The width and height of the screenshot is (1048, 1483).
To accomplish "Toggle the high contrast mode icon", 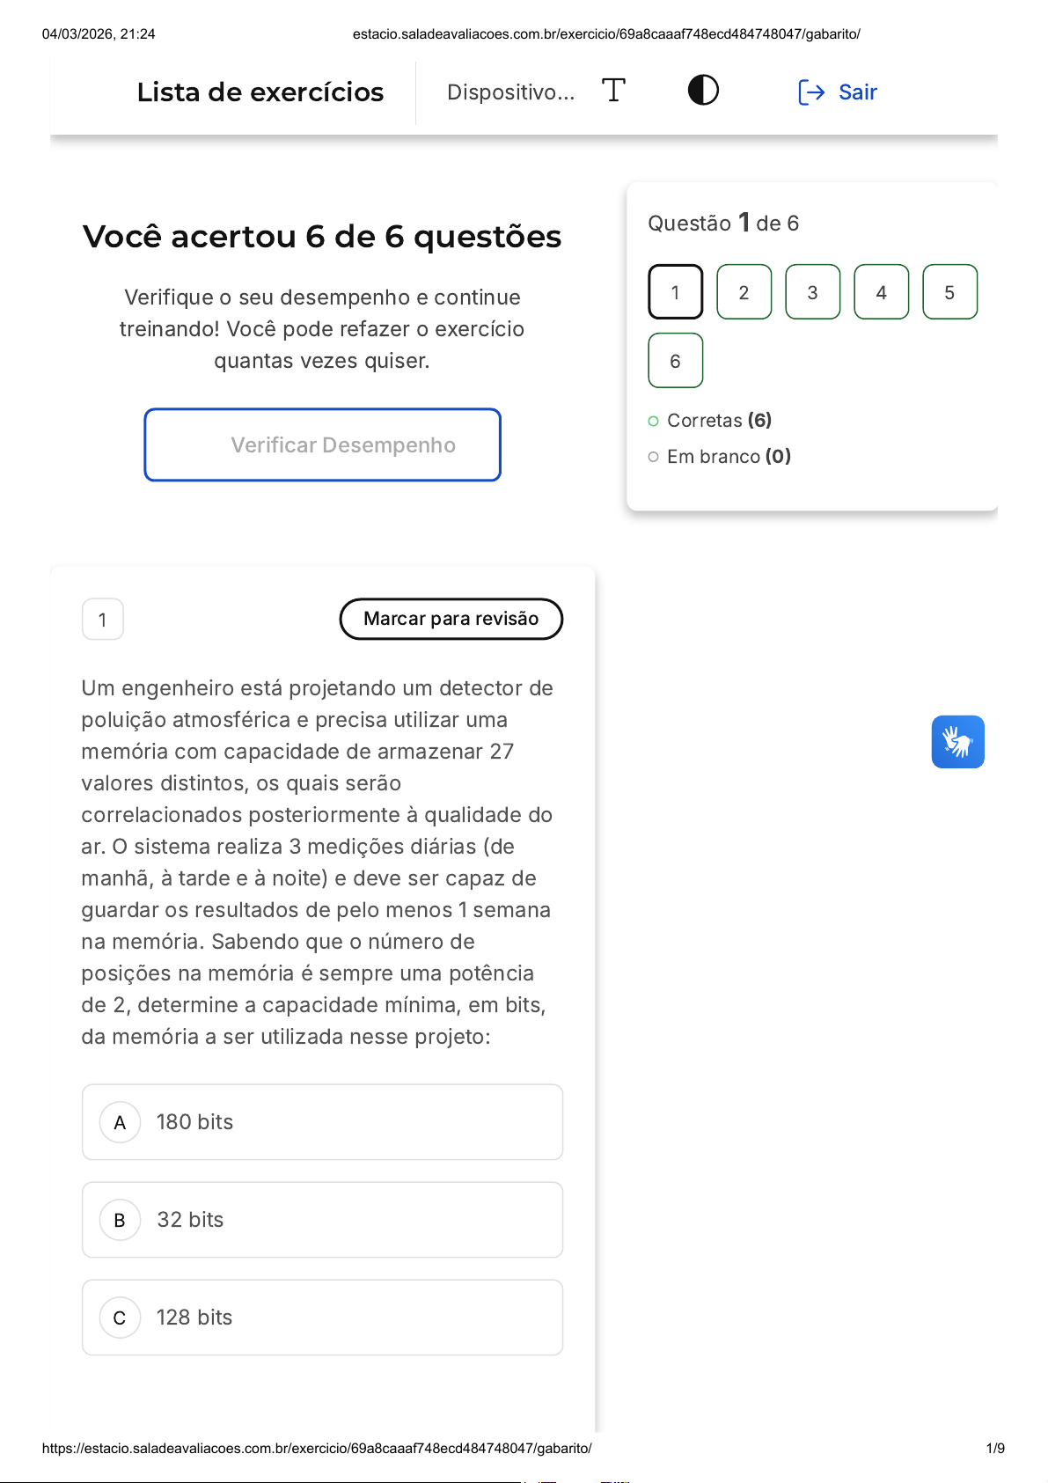I will (703, 91).
